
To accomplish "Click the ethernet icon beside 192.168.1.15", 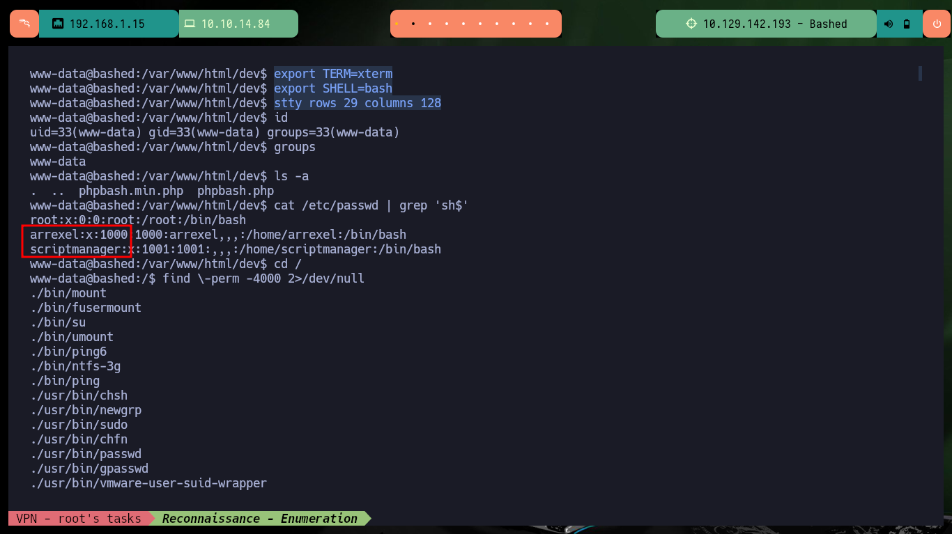I will click(x=58, y=24).
